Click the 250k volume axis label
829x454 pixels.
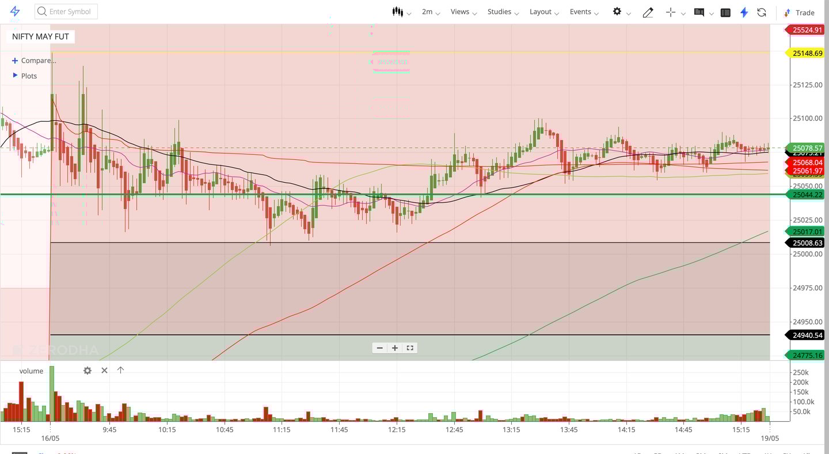801,372
